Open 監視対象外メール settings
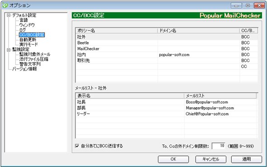267x167 pixels. (x=35, y=54)
